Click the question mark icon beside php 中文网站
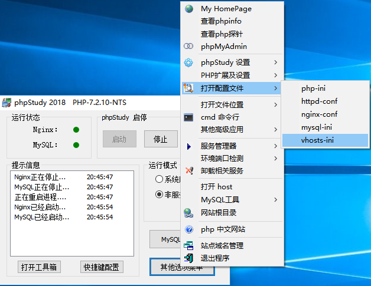 pyautogui.click(x=189, y=229)
